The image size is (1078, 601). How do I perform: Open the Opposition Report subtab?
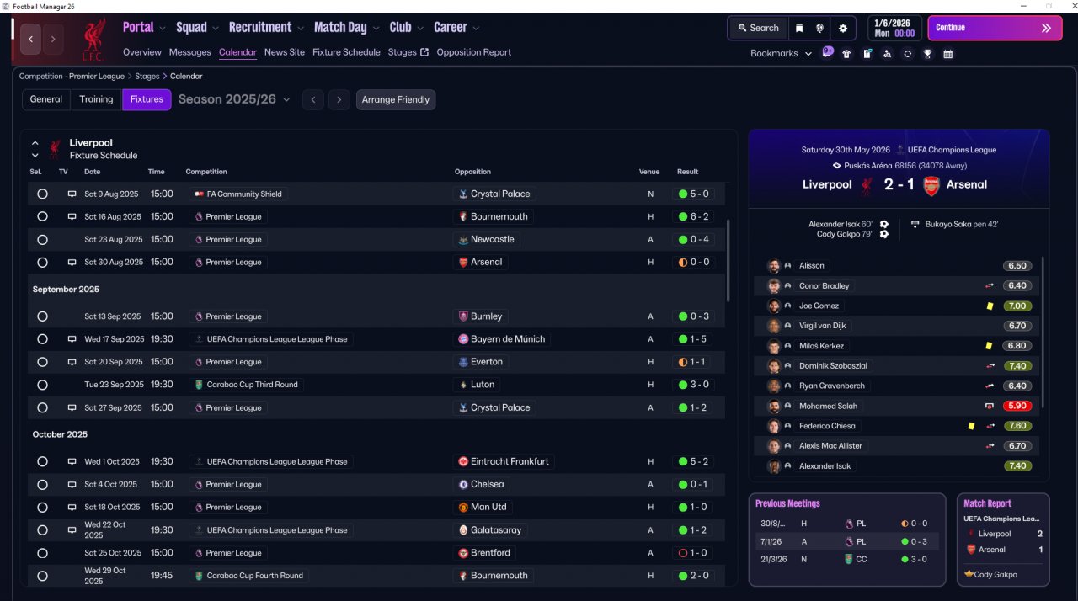pyautogui.click(x=474, y=52)
